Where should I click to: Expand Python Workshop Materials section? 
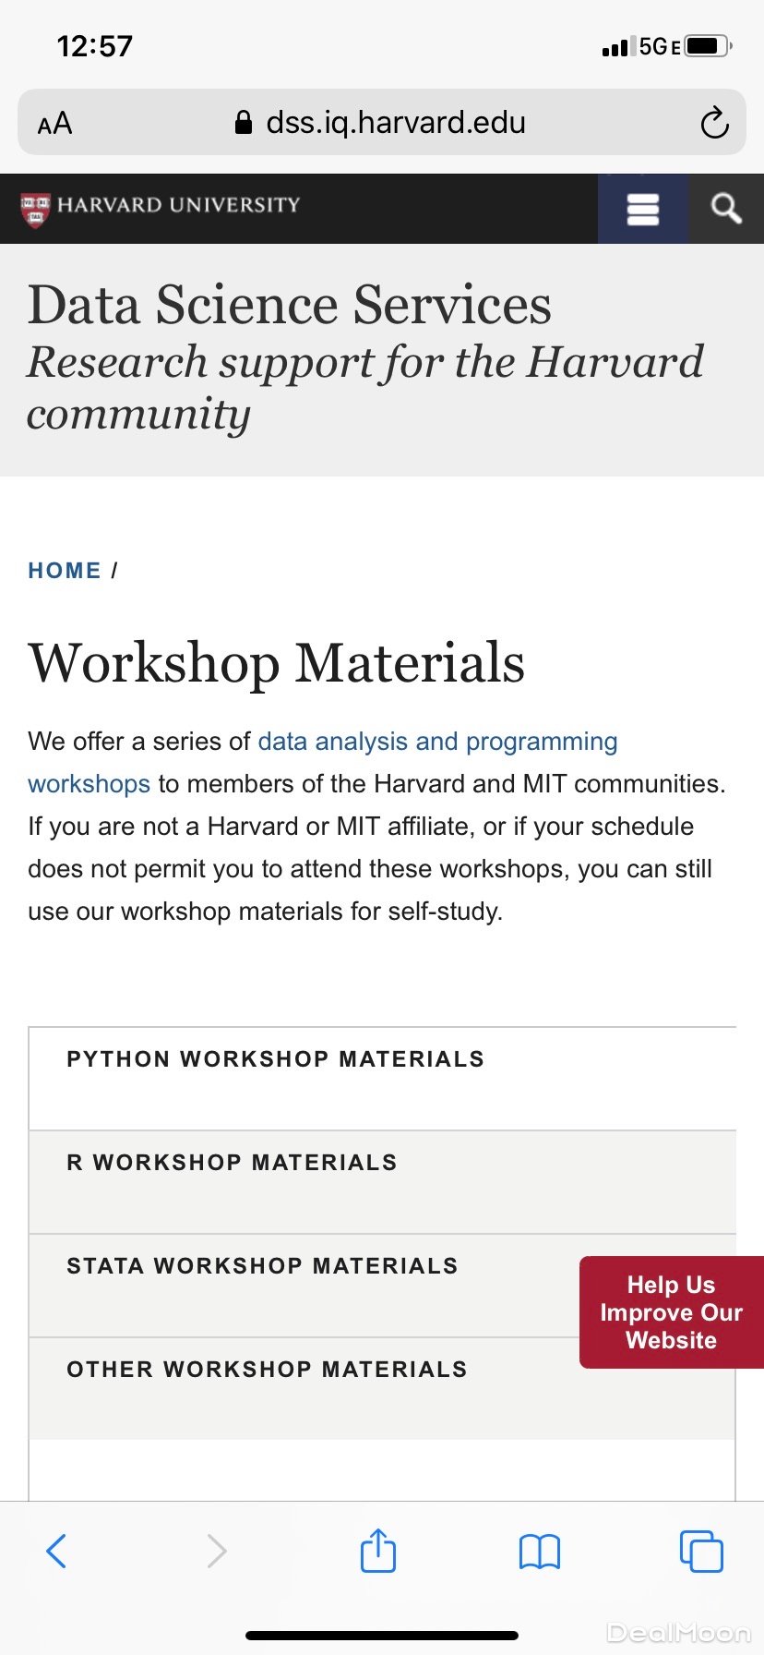tap(275, 1059)
